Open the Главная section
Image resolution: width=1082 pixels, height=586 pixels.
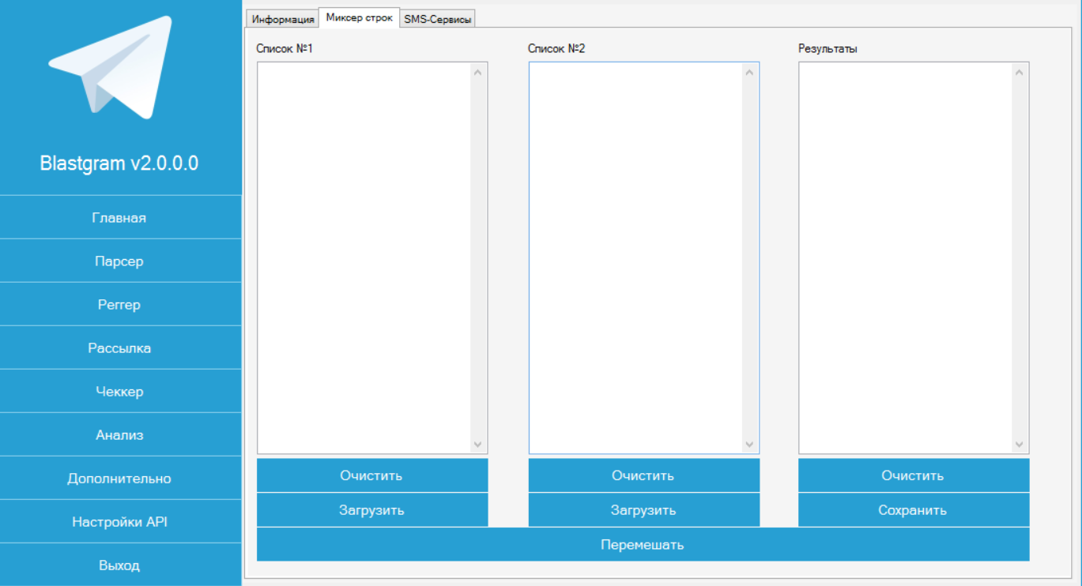[119, 218]
